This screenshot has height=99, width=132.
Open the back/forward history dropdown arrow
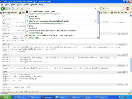(9, 9)
